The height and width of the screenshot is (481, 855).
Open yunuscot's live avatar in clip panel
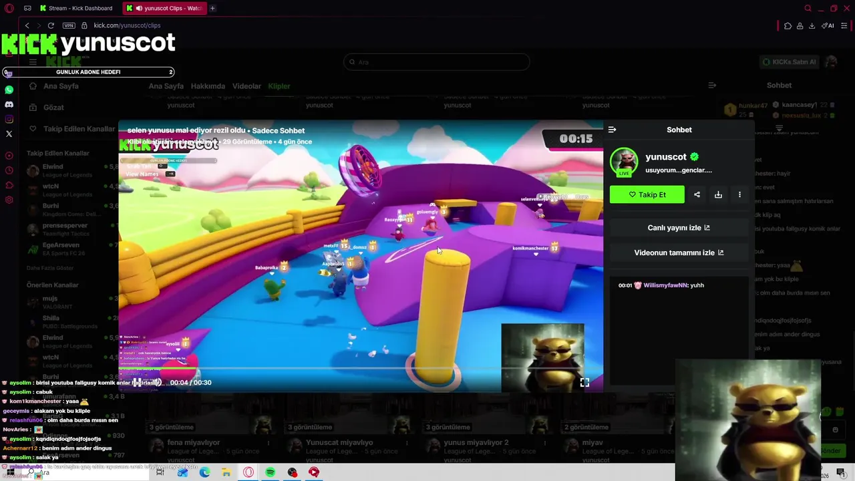pyautogui.click(x=624, y=162)
